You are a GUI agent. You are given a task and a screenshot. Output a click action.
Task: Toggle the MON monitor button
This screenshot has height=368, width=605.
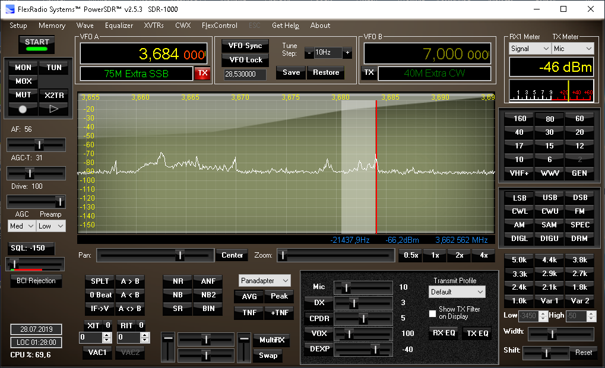coord(23,68)
